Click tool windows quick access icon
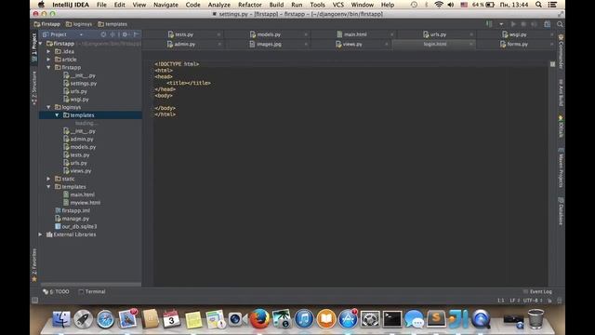Image resolution: width=595 pixels, height=335 pixels. pos(34,301)
